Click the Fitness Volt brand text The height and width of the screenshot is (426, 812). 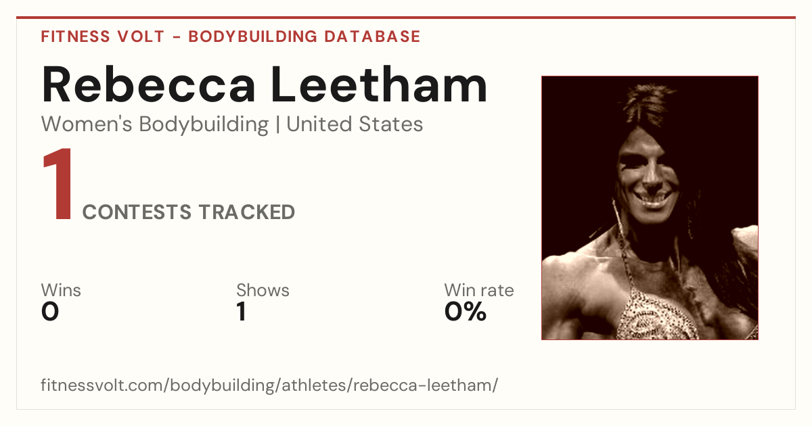[x=101, y=37]
